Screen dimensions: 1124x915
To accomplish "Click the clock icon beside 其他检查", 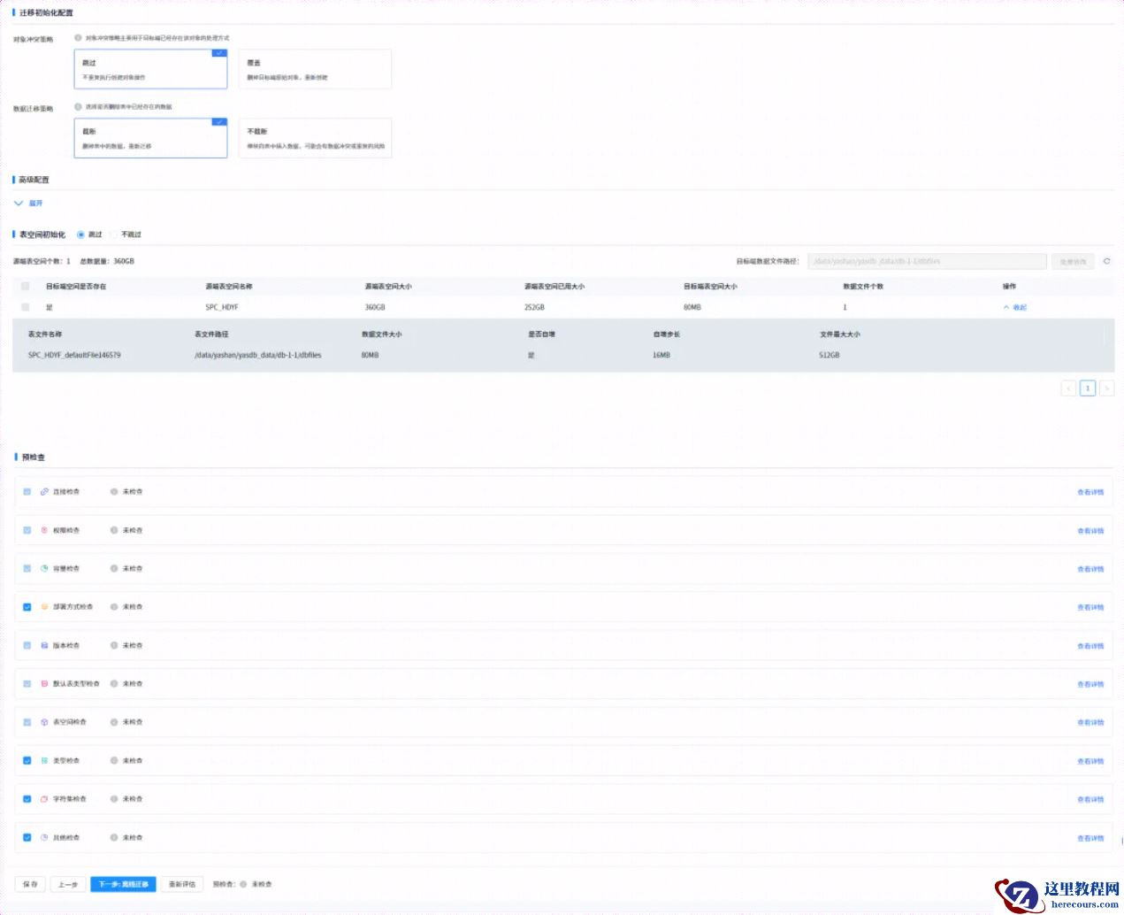I will 44,837.
